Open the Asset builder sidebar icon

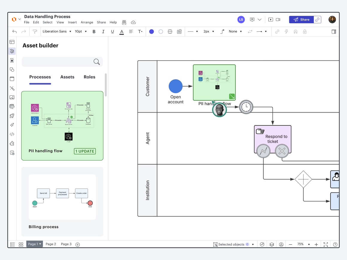click(12, 51)
